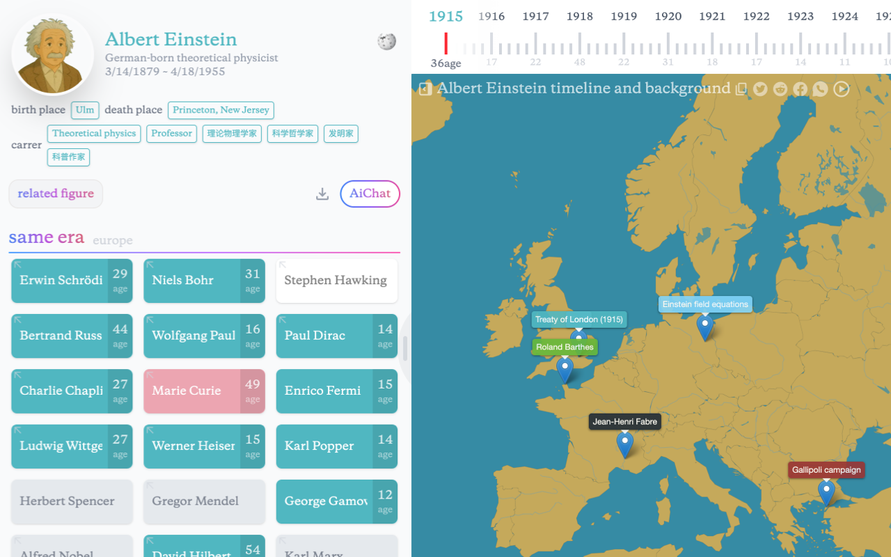Open AiChat about Einstein
The width and height of the screenshot is (891, 557).
(370, 194)
